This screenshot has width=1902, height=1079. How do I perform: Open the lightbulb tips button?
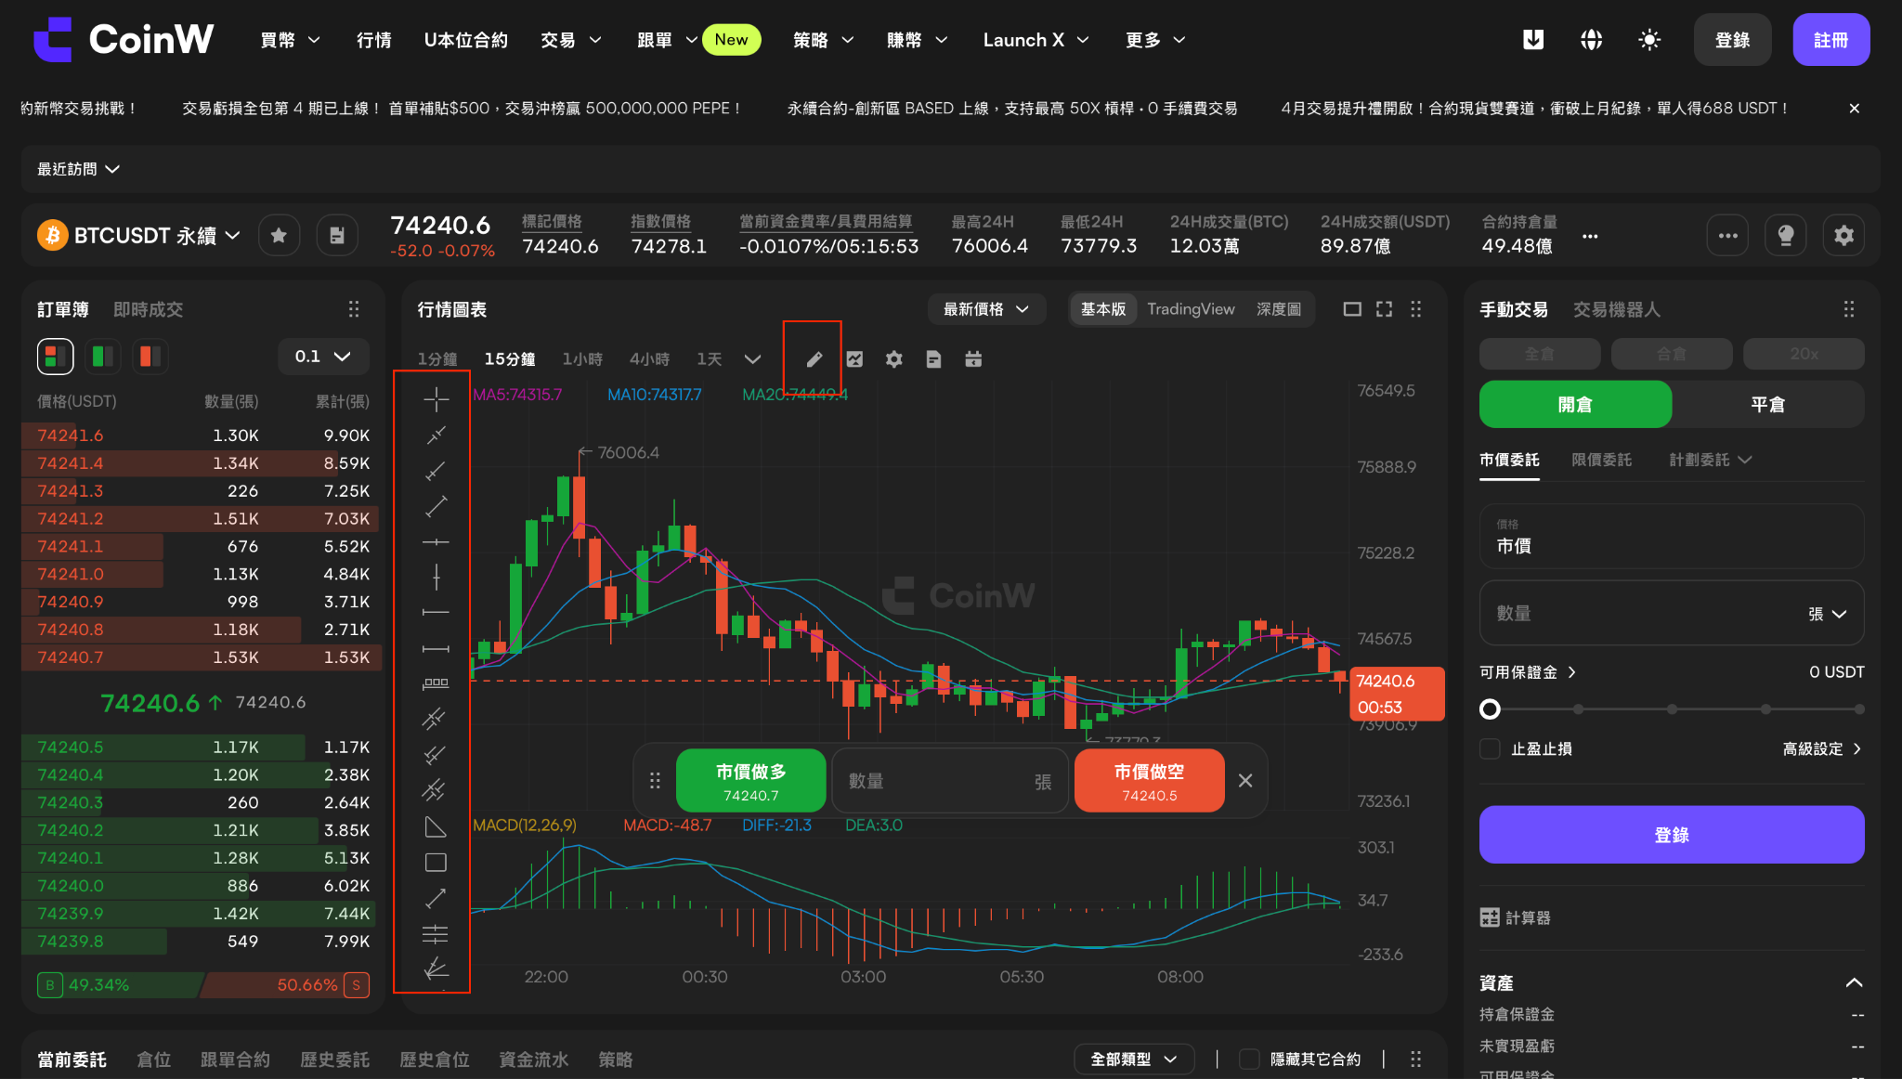point(1785,236)
